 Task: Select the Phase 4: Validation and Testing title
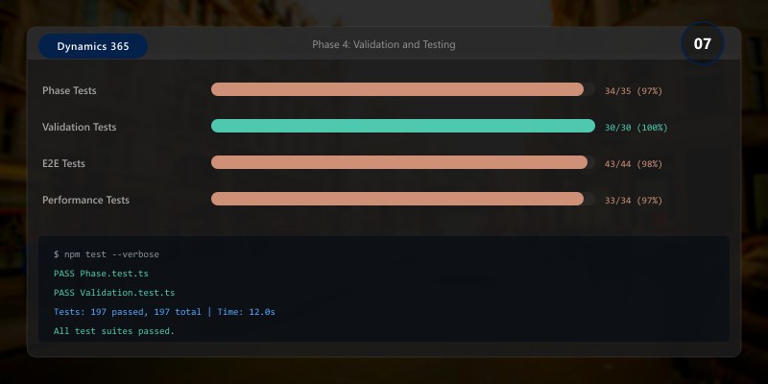383,44
